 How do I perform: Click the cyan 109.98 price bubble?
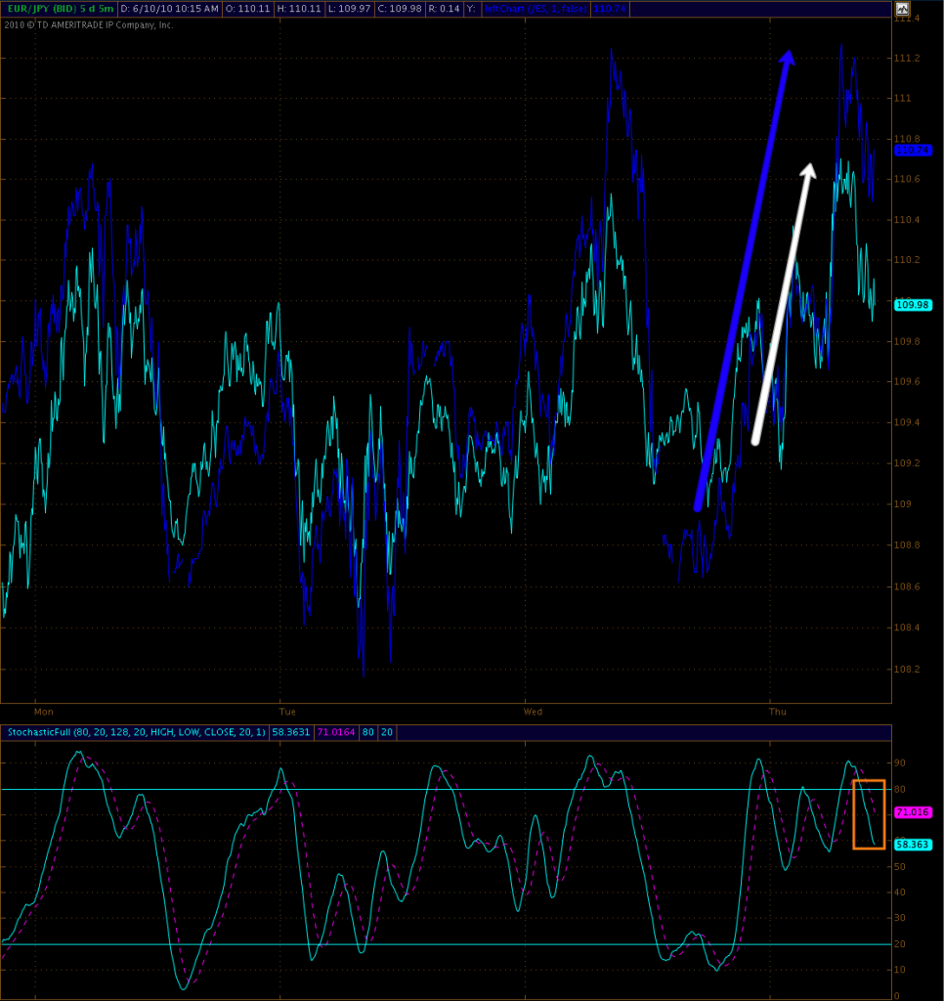pos(914,304)
